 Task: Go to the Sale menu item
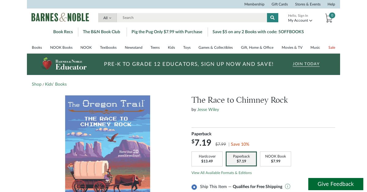coord(332,48)
